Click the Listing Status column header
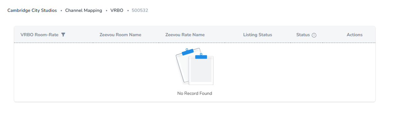This screenshot has width=400, height=124. tap(258, 35)
